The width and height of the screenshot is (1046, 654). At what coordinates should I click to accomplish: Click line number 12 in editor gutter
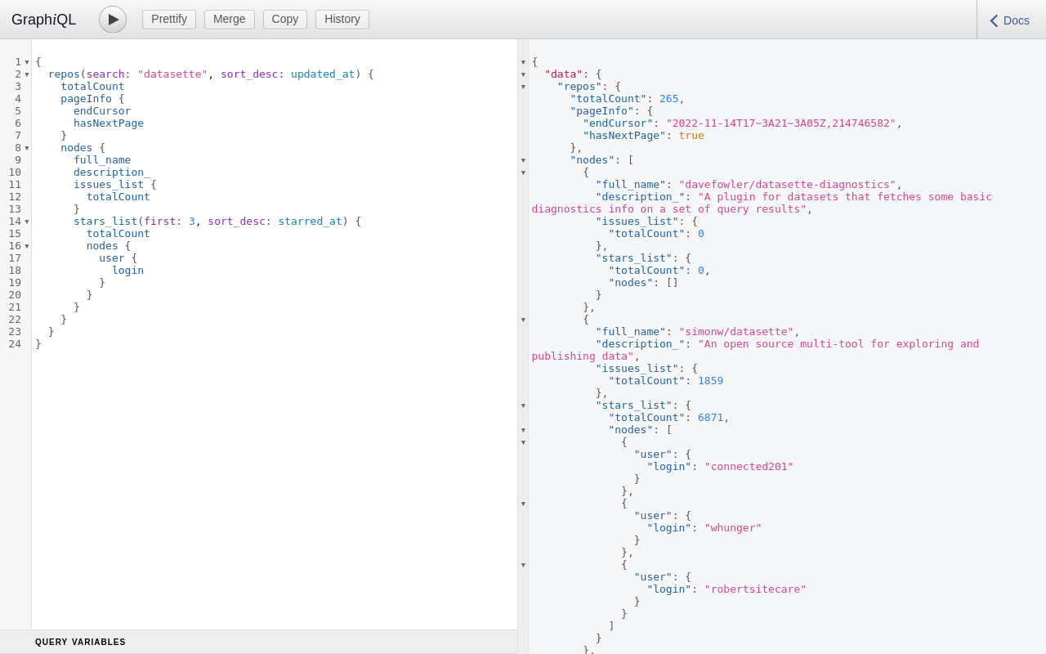[x=15, y=197]
